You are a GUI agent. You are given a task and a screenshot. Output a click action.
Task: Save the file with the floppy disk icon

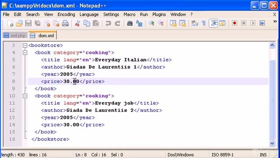pos(28,23)
